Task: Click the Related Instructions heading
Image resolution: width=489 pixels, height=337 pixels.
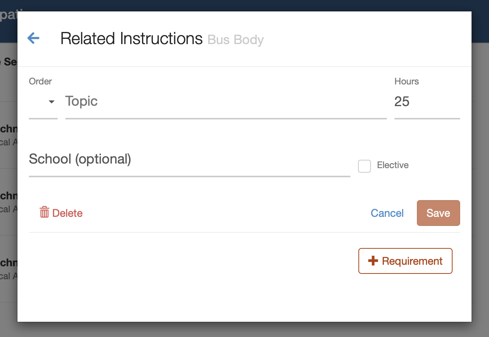Action: 131,39
